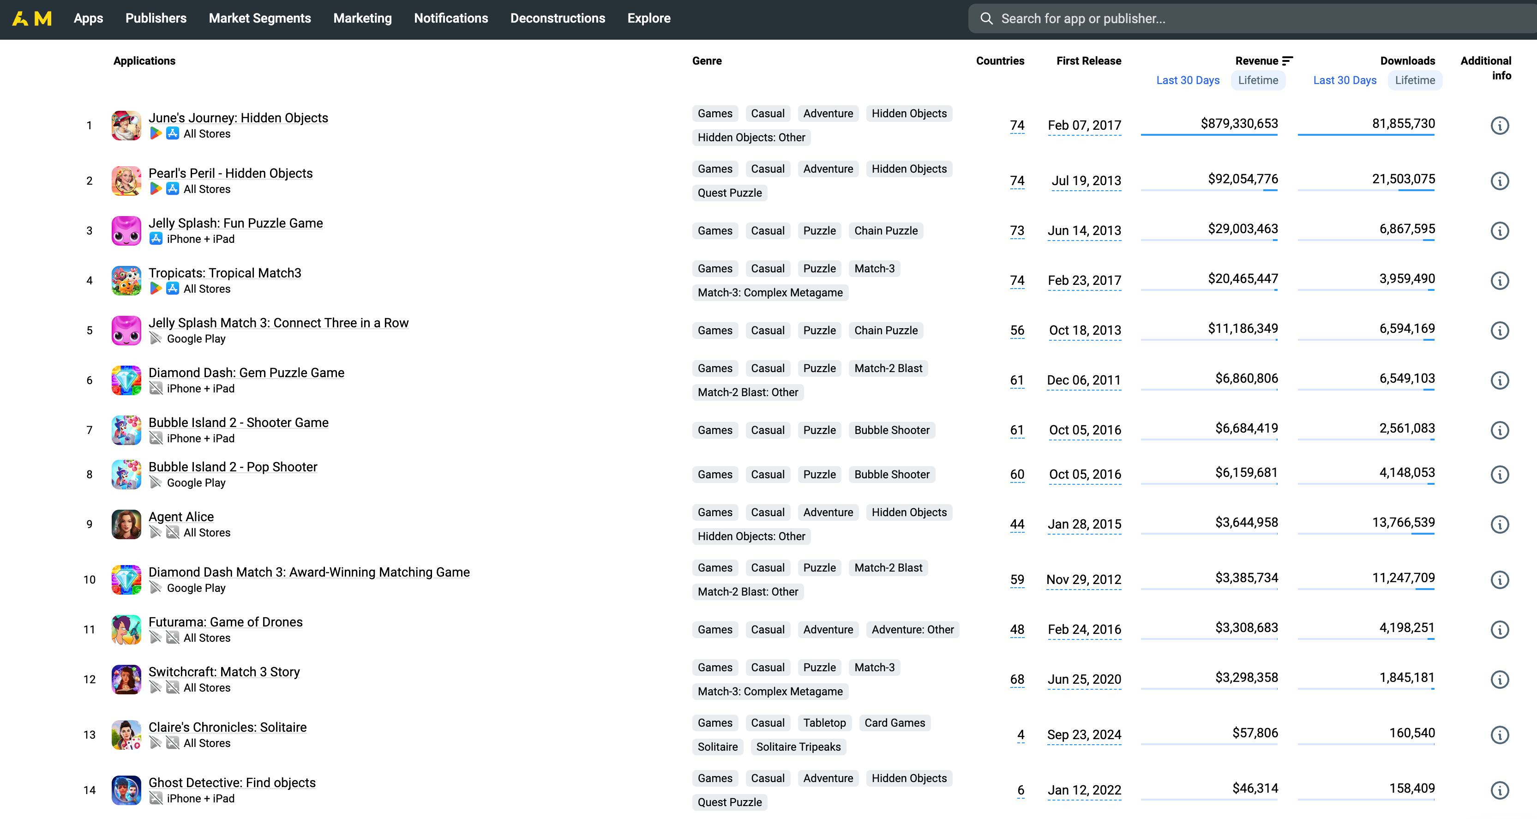Screen dimensions: 1537x819
Task: Click App Store icon under Pearl's Peril
Action: [173, 189]
